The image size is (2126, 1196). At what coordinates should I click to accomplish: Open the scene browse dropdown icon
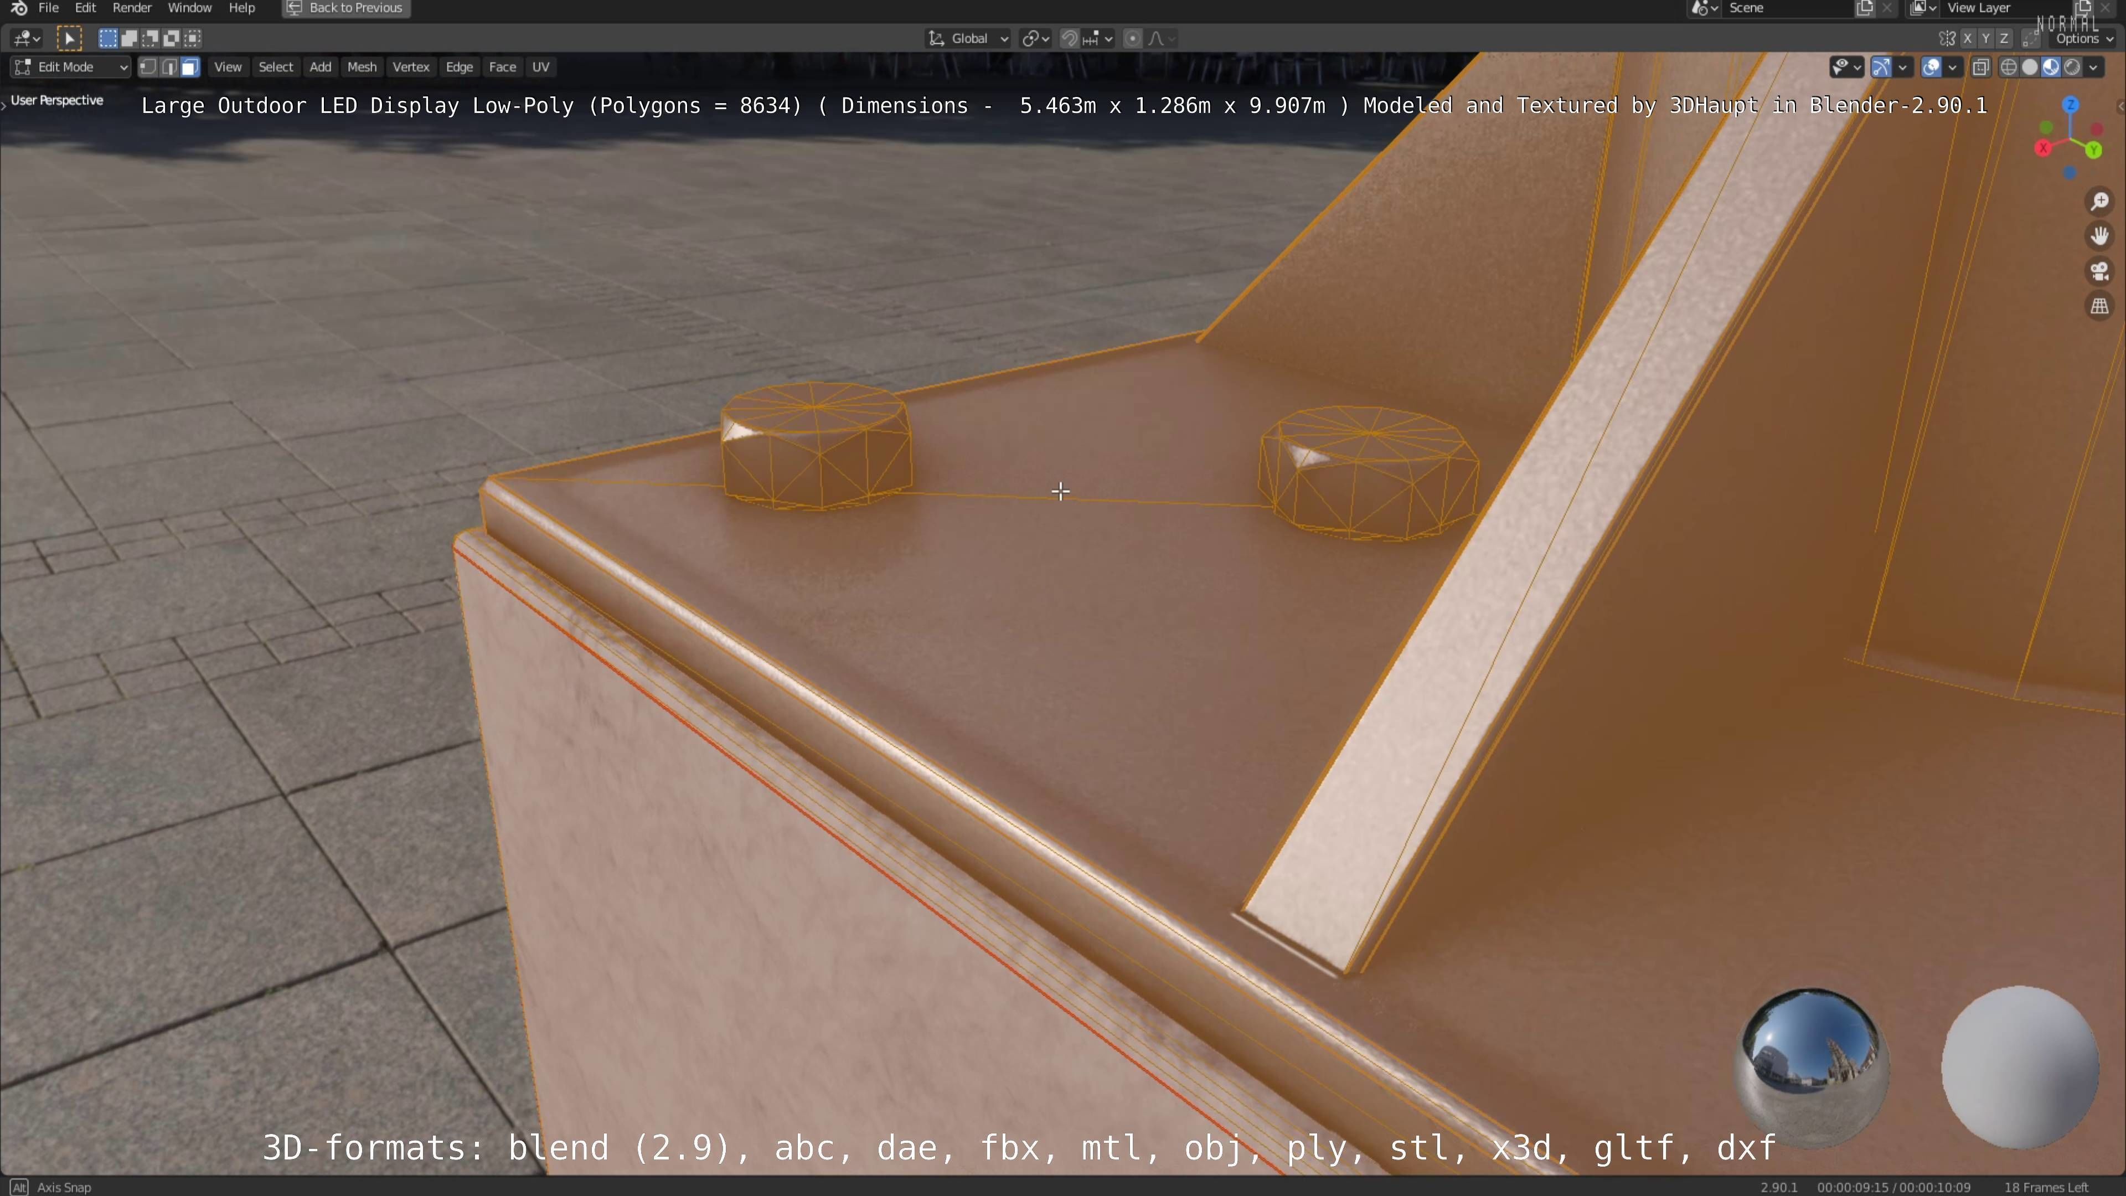1705,8
